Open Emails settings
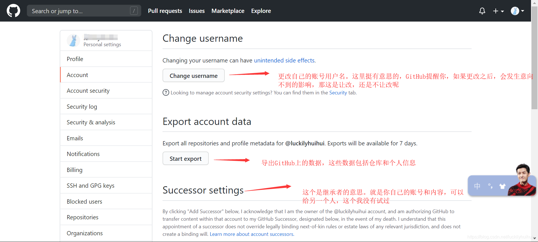Screen dimensions: 538x242 tap(106, 138)
